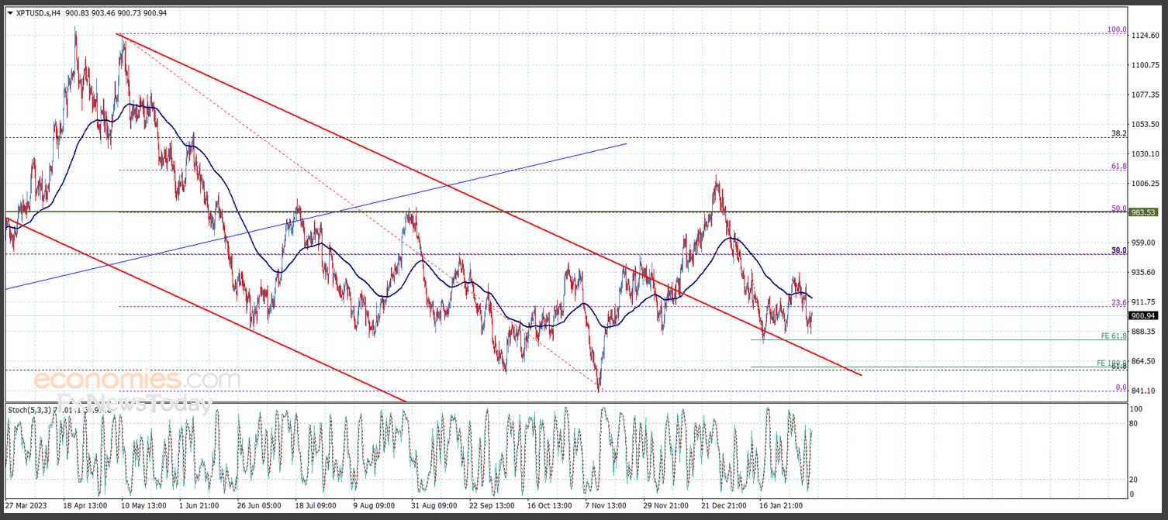Click the 38.2 level label on right
The height and width of the screenshot is (520, 1168).
(1118, 133)
